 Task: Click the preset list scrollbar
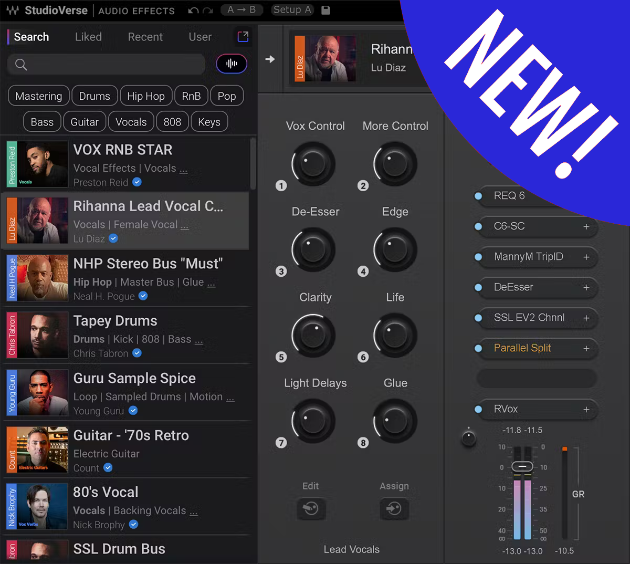[x=253, y=164]
